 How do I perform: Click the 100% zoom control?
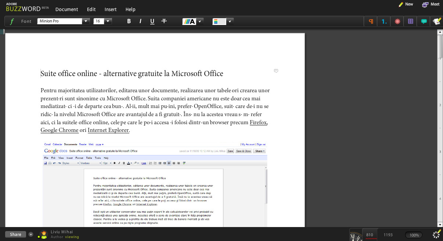[414, 235]
